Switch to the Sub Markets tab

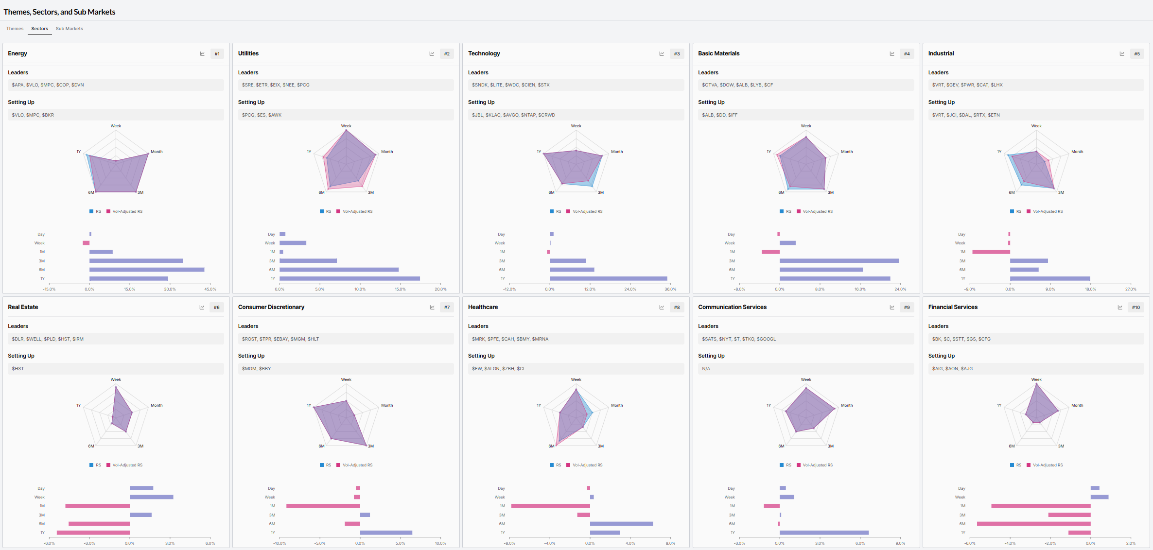coord(70,29)
